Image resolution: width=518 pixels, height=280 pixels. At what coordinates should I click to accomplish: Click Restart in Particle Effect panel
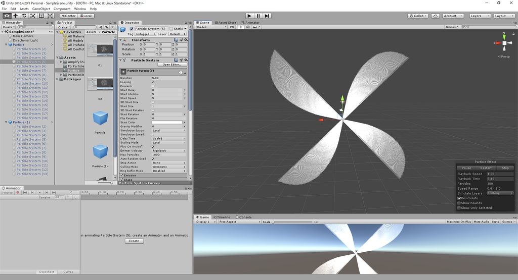486,168
